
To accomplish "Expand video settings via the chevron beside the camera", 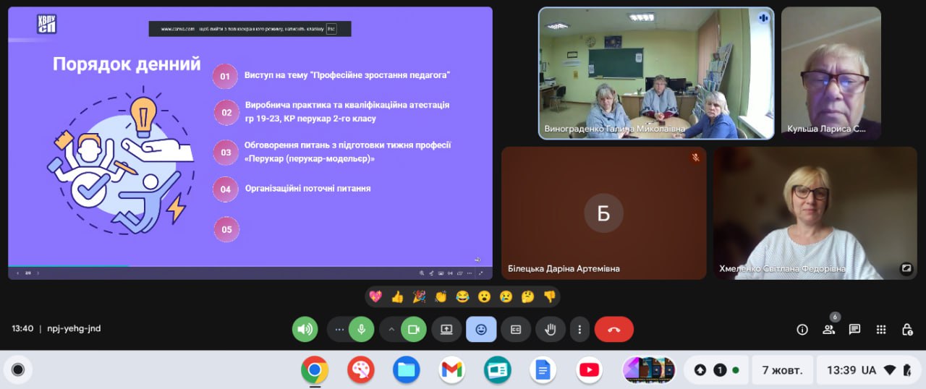I will tap(391, 329).
